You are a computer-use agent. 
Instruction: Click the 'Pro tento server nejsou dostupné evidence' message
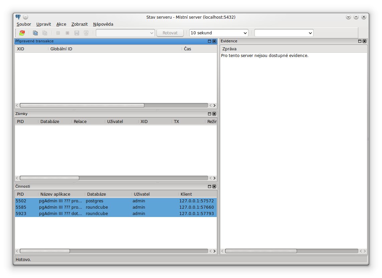click(264, 55)
